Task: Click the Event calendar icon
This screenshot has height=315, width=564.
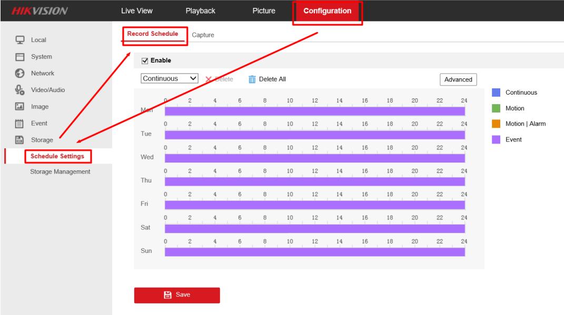Action: pos(19,124)
